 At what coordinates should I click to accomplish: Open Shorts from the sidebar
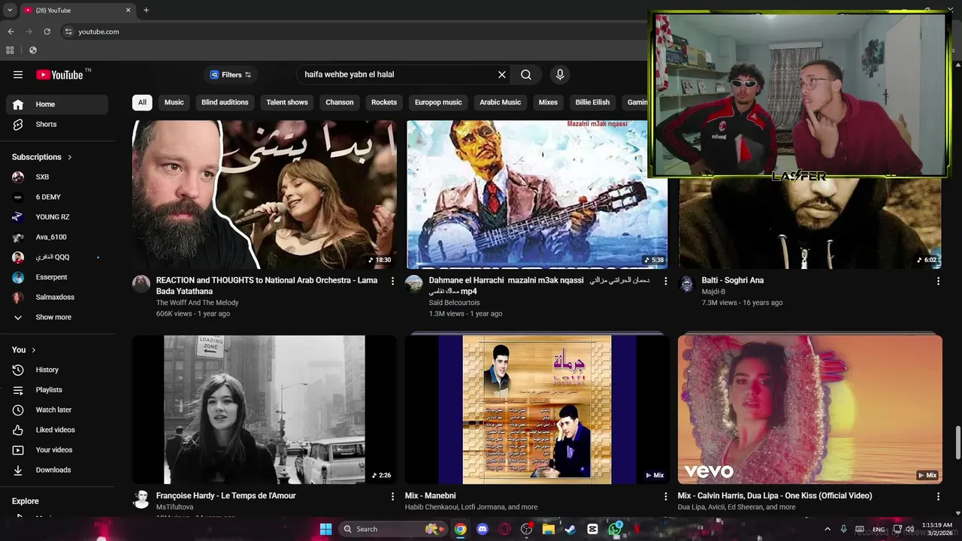[x=57, y=124]
